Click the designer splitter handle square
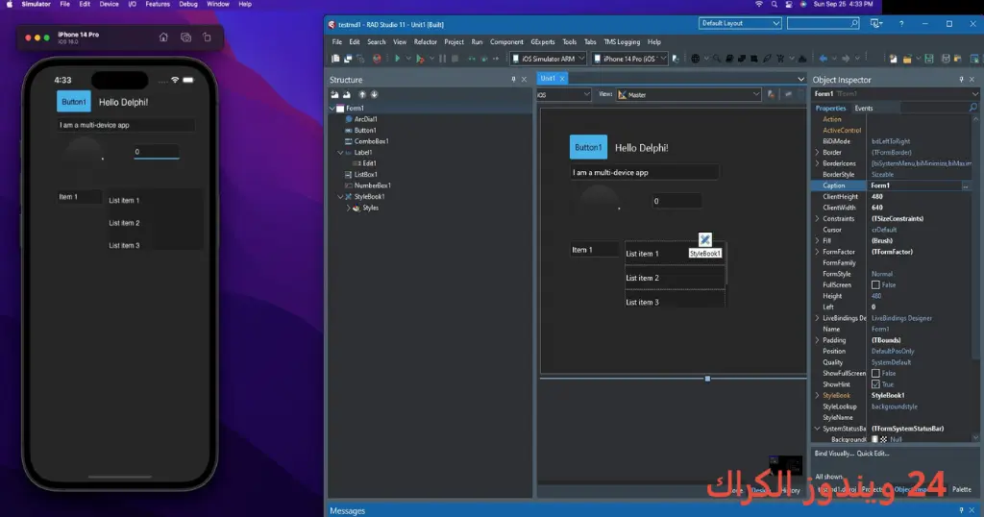Screen dimensions: 984x517 (707, 379)
